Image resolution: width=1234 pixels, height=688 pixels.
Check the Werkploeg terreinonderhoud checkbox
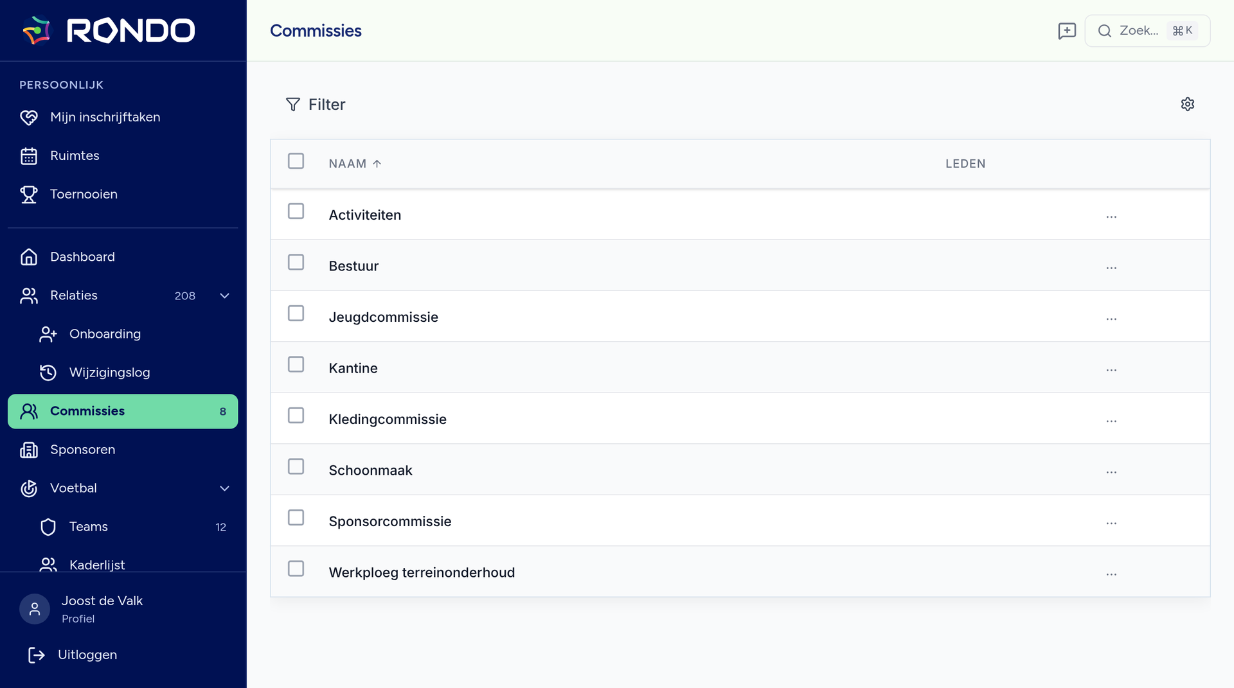coord(296,569)
